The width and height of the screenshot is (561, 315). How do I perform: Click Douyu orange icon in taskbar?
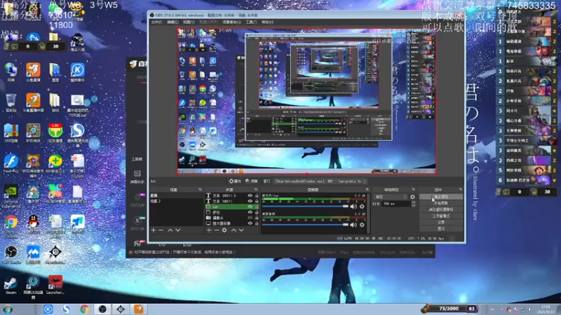coord(139,309)
